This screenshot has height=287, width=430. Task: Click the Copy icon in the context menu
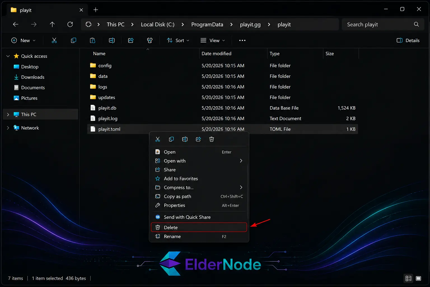pos(171,139)
